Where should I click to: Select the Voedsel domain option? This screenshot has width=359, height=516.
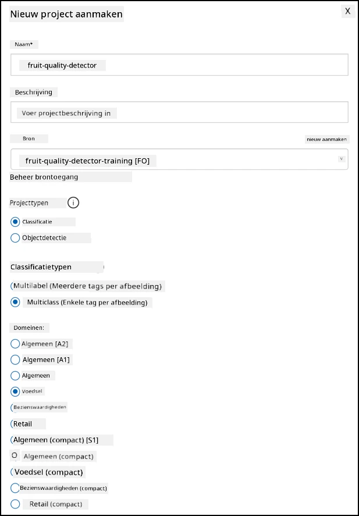coord(15,392)
